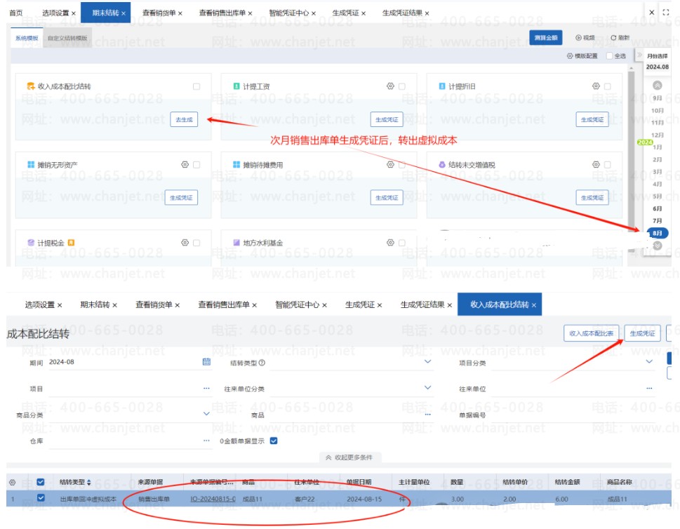Click the 视频 play icon
The image size is (680, 529).
pyautogui.click(x=578, y=38)
